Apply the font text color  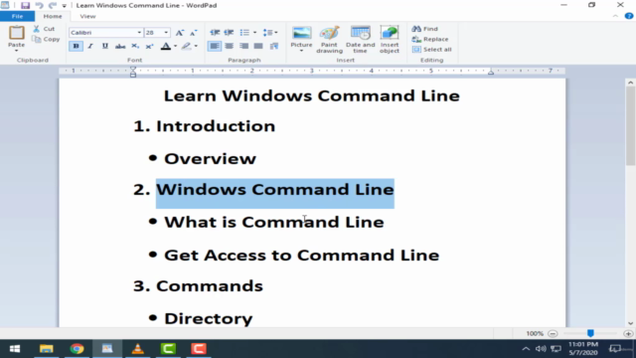(x=166, y=46)
